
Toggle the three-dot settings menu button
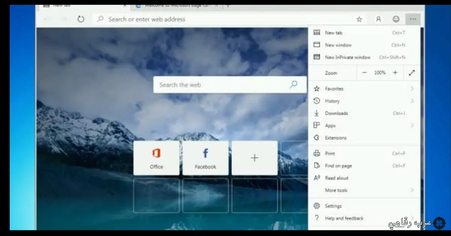413,19
